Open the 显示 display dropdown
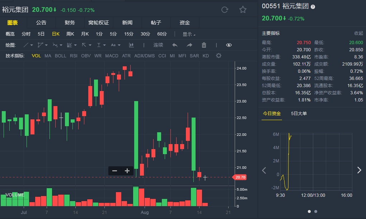This screenshot has height=219, width=366. pos(189,34)
